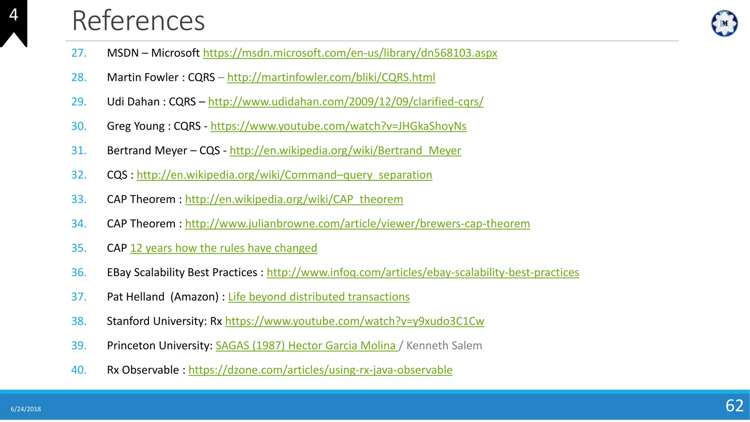The height and width of the screenshot is (422, 750).
Task: Open dzone using-rx-java-observable link
Action: pos(320,370)
